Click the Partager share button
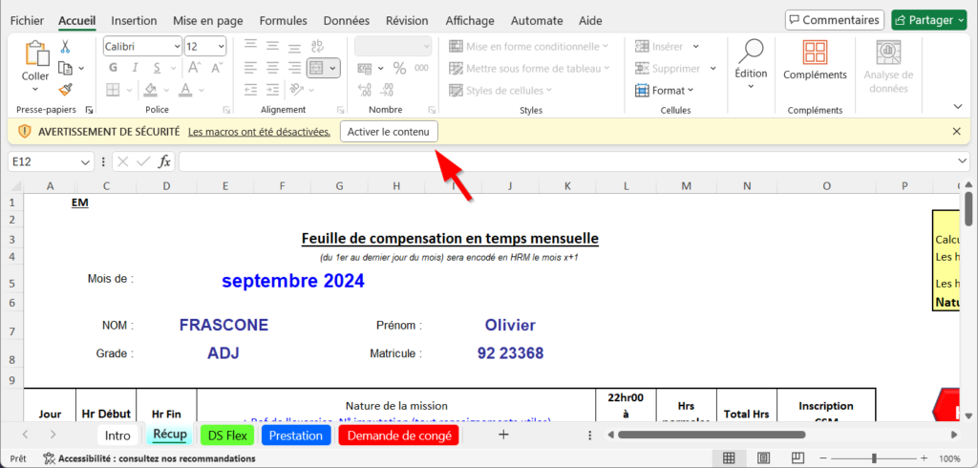Screen dimensions: 978x468 pyautogui.click(x=928, y=20)
